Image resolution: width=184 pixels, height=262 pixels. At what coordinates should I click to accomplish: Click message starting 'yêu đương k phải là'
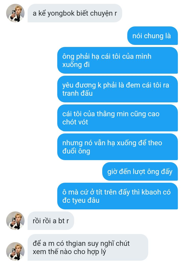tap(118, 89)
